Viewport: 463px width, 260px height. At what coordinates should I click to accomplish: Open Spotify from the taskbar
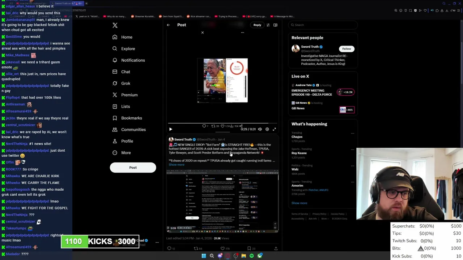252,256
